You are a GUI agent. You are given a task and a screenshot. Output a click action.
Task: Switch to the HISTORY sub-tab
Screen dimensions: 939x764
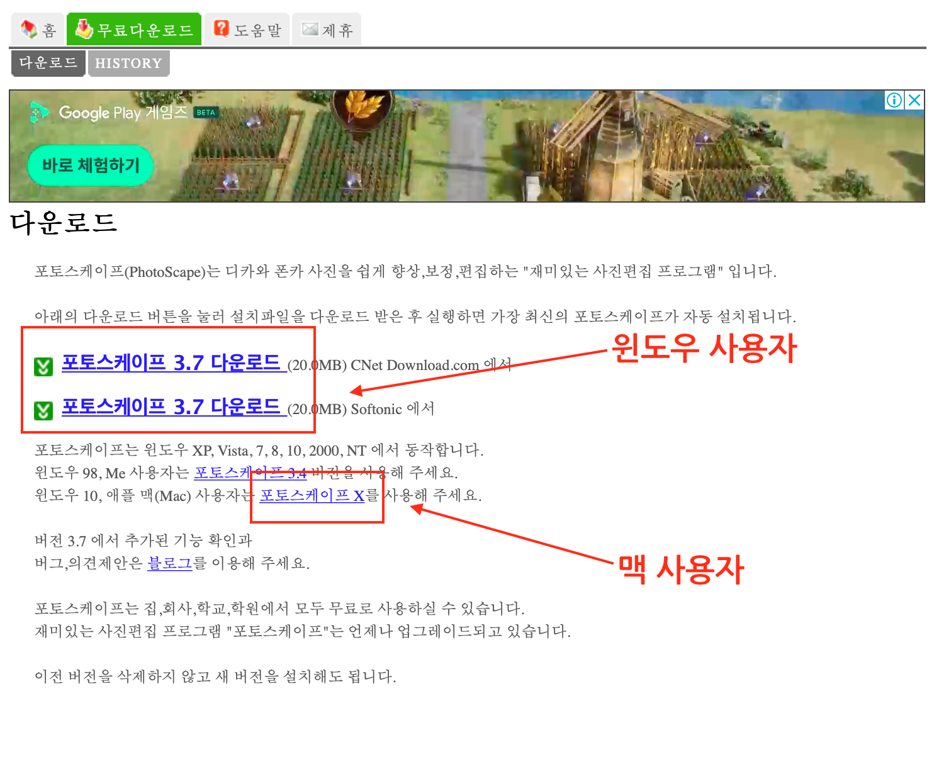[x=129, y=64]
